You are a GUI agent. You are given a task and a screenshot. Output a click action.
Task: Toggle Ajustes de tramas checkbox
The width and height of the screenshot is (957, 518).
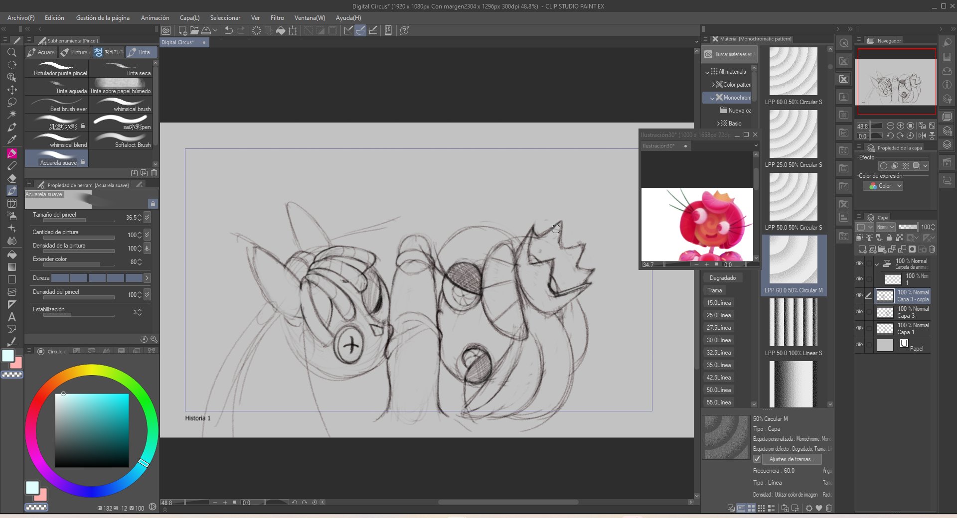(x=757, y=459)
